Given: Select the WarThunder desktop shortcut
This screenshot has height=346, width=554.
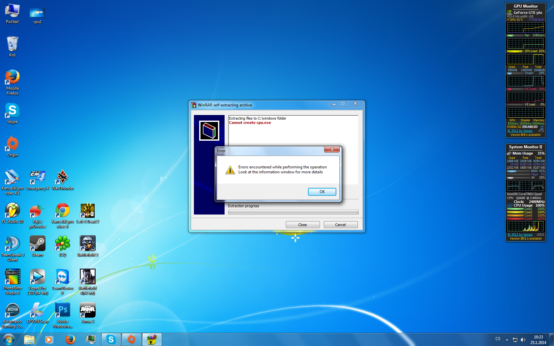Looking at the screenshot, I should click(x=62, y=180).
